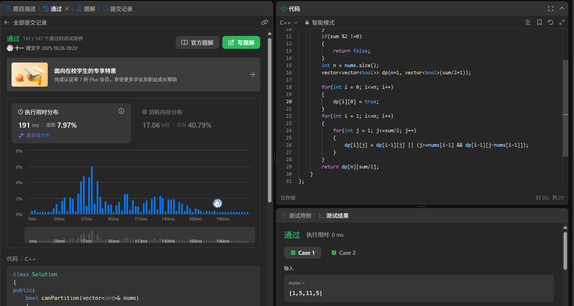Click the 官方题解 button
The height and width of the screenshot is (306, 574).
click(197, 43)
